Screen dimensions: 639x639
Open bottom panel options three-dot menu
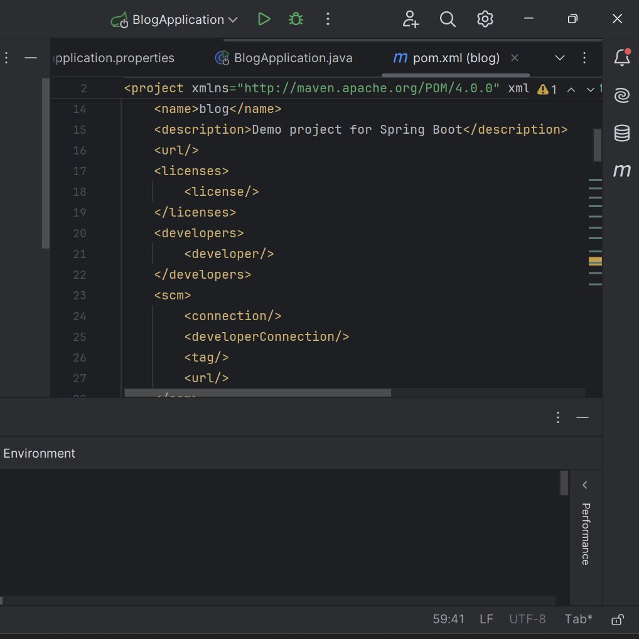coord(558,417)
